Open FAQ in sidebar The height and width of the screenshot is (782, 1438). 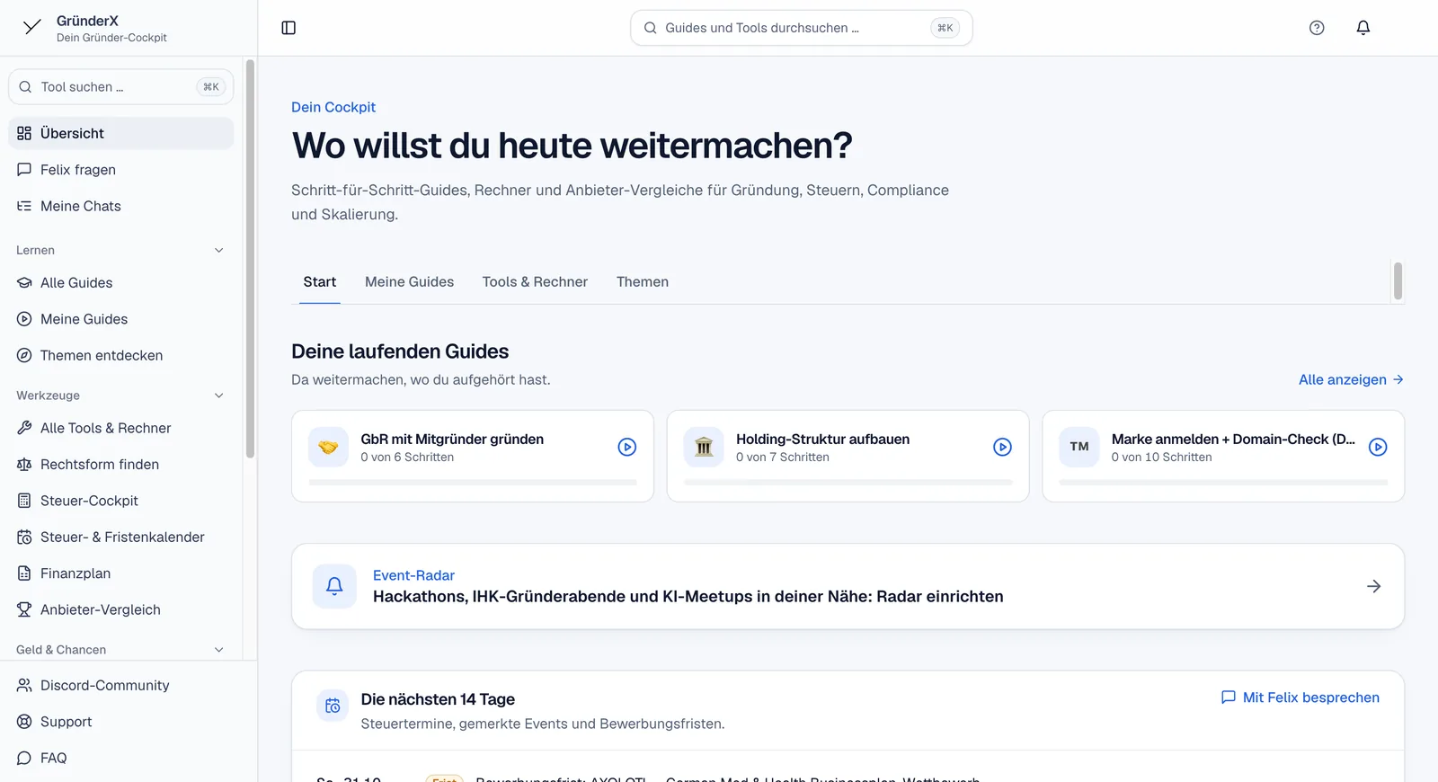(121, 758)
